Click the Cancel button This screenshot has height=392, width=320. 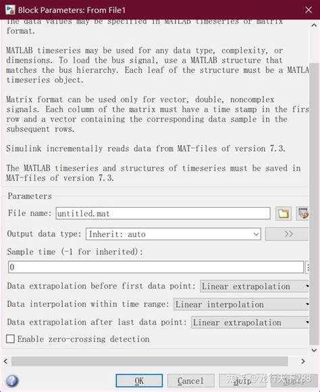190,381
